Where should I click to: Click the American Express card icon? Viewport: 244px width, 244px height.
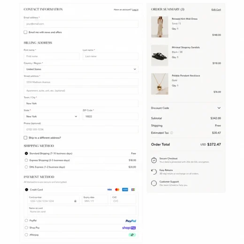click(x=125, y=190)
